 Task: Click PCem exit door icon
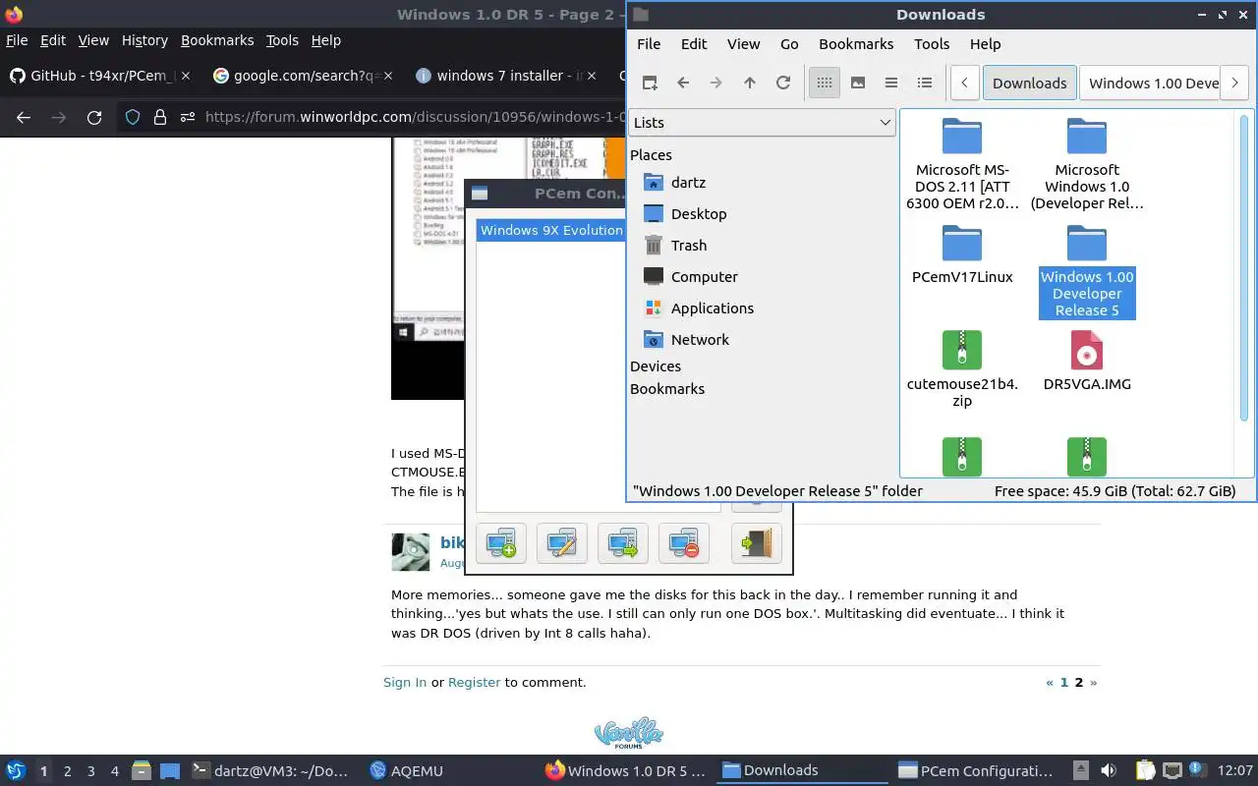757,543
